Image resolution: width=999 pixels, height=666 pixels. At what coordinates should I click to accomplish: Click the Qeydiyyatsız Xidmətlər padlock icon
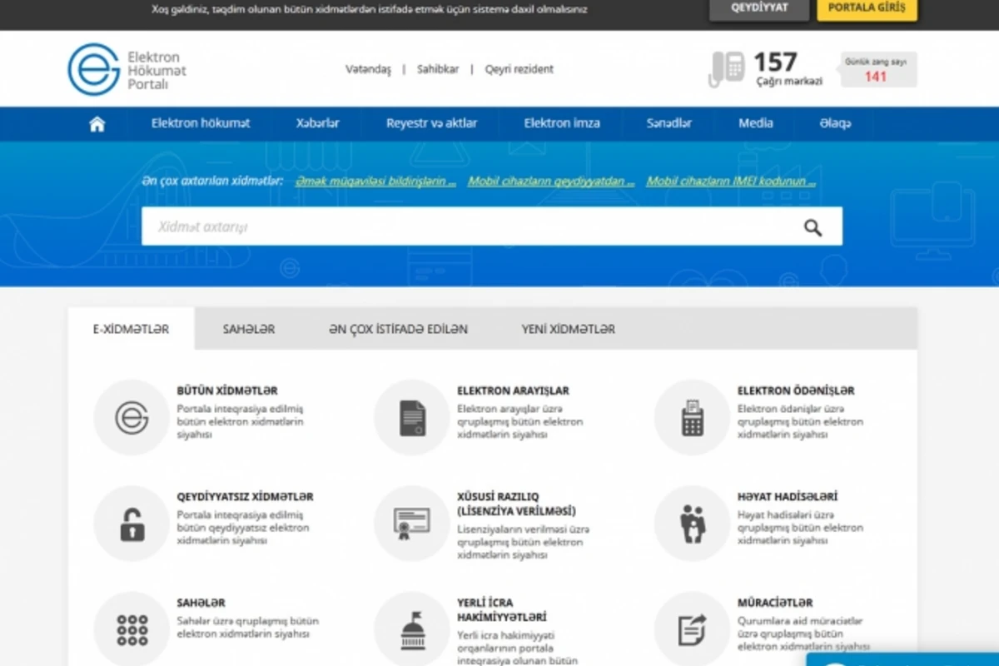pyautogui.click(x=132, y=524)
